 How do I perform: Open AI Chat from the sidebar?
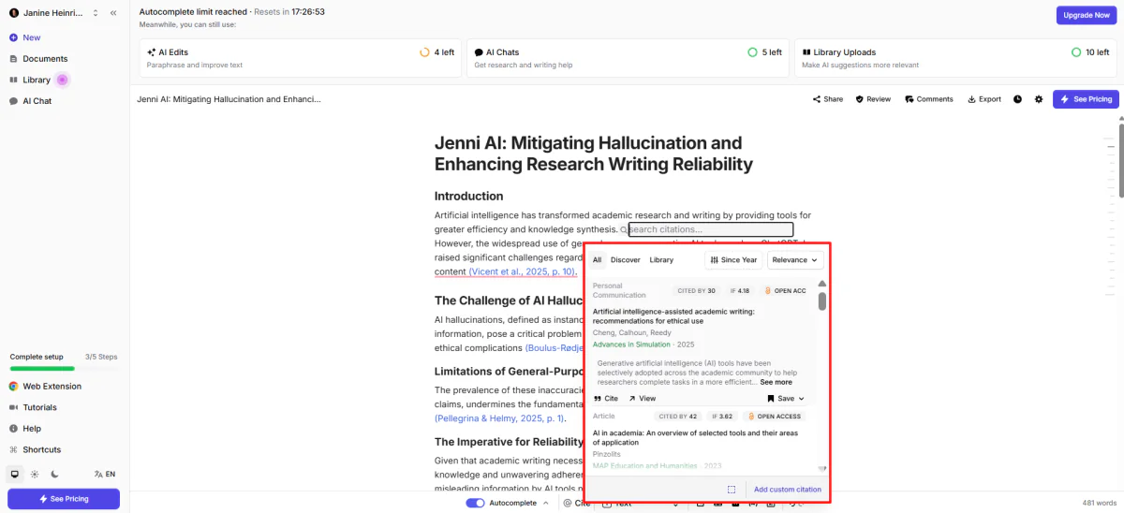pos(37,100)
